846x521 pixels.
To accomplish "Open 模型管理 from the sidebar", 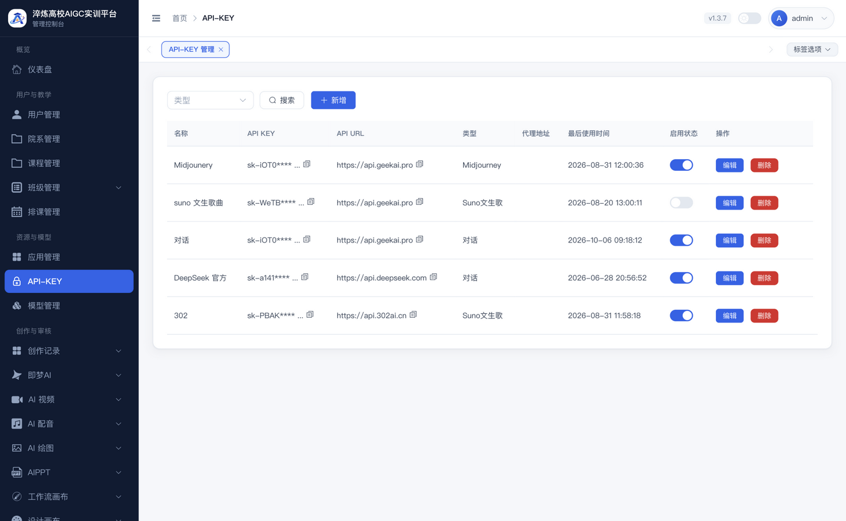I will click(69, 306).
